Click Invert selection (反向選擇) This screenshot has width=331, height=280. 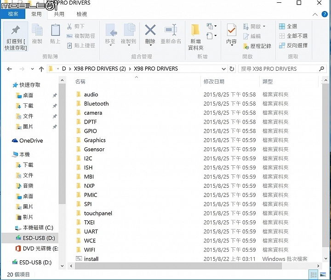(293, 45)
